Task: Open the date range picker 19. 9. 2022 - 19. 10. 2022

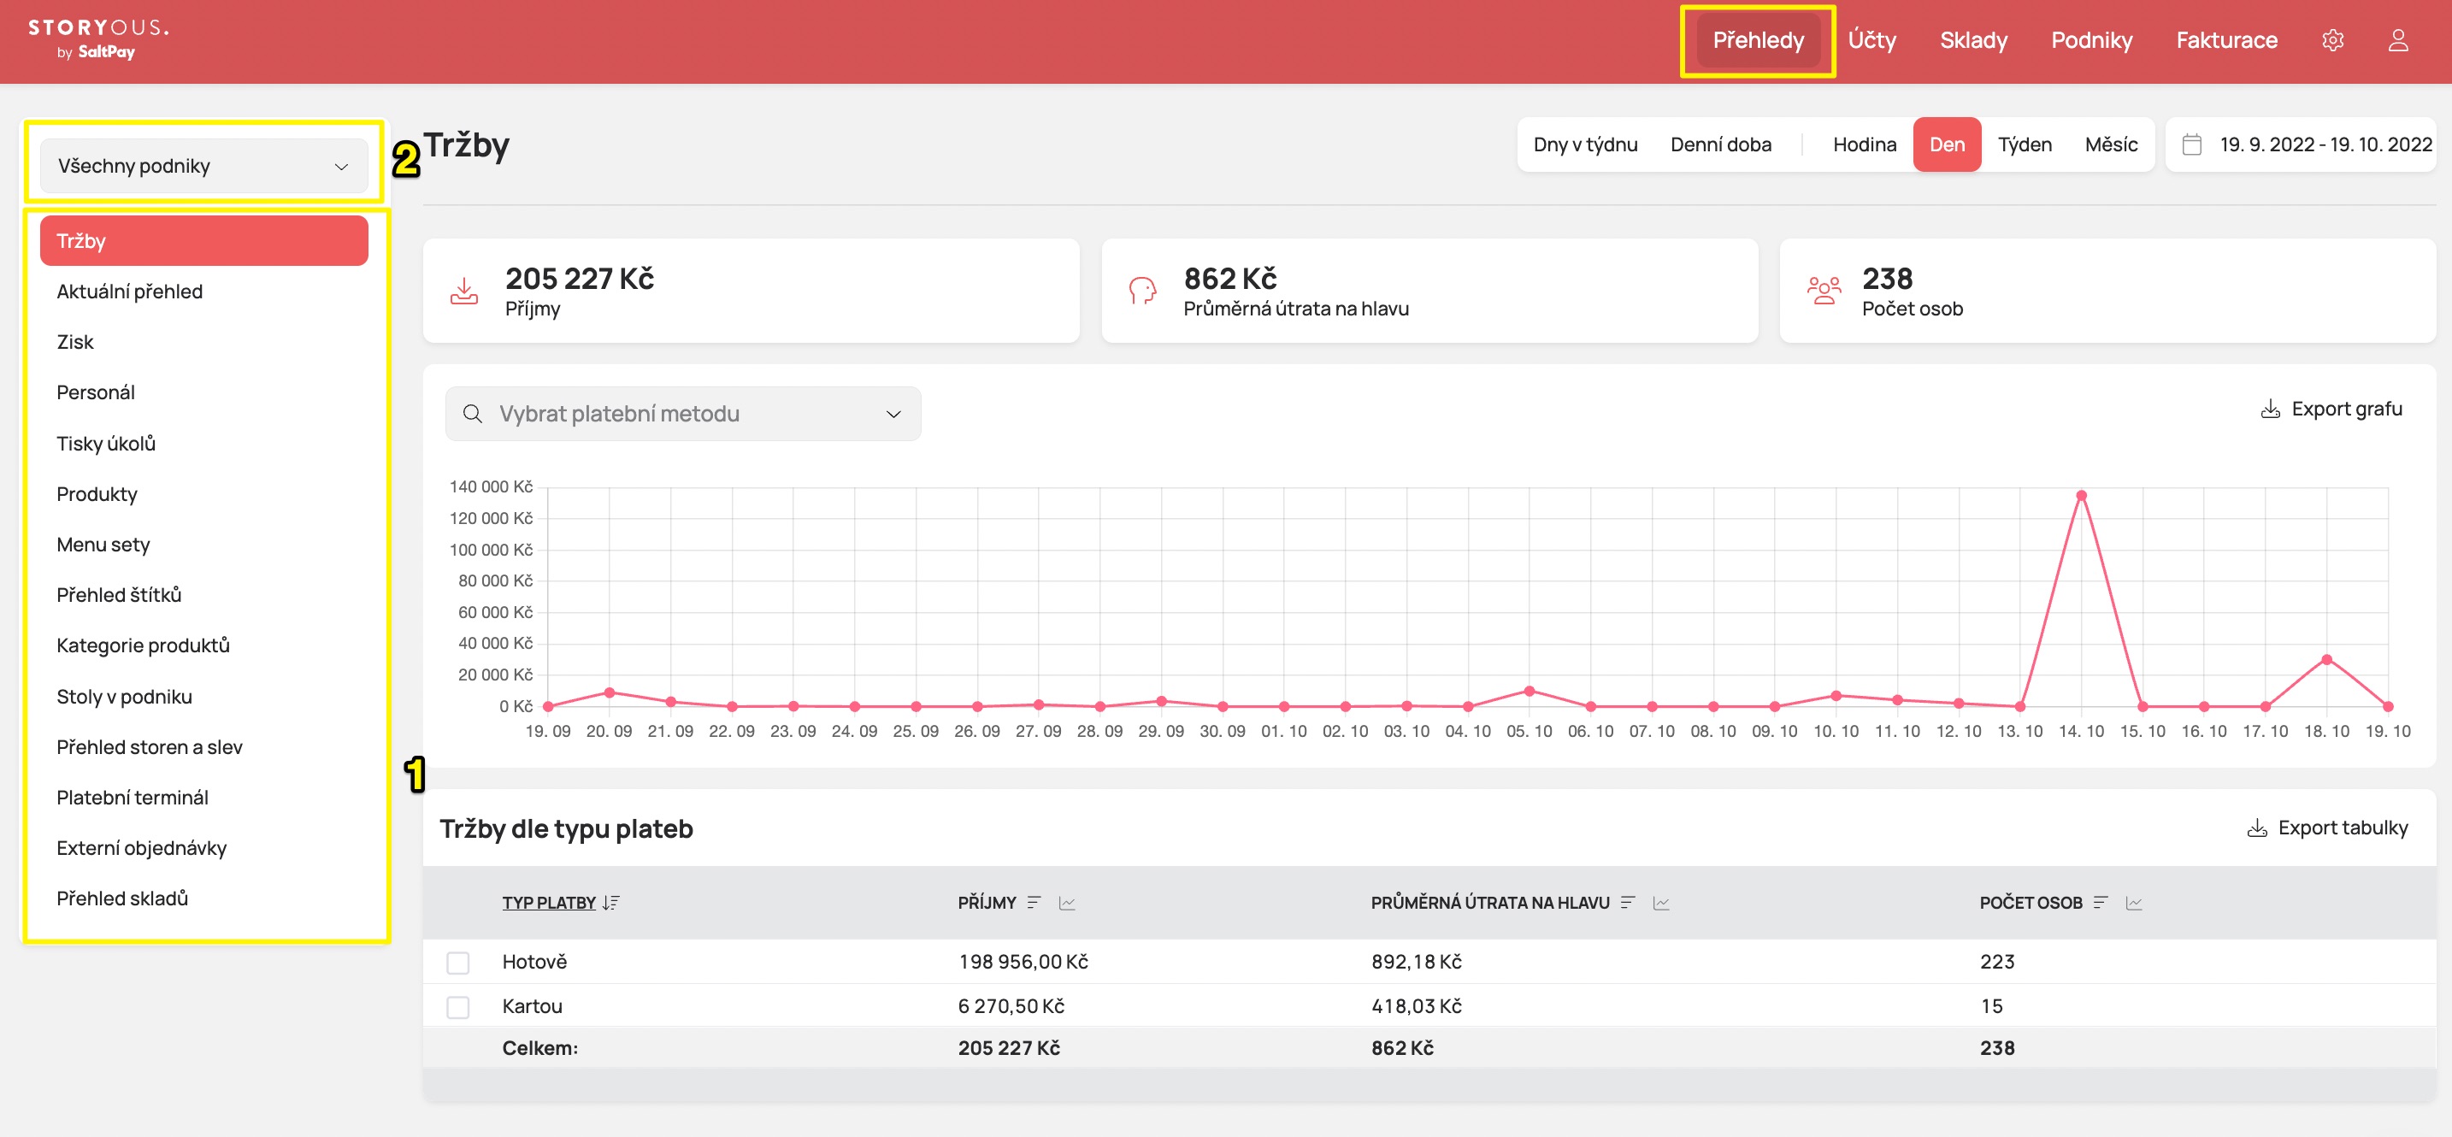Action: click(x=2302, y=144)
